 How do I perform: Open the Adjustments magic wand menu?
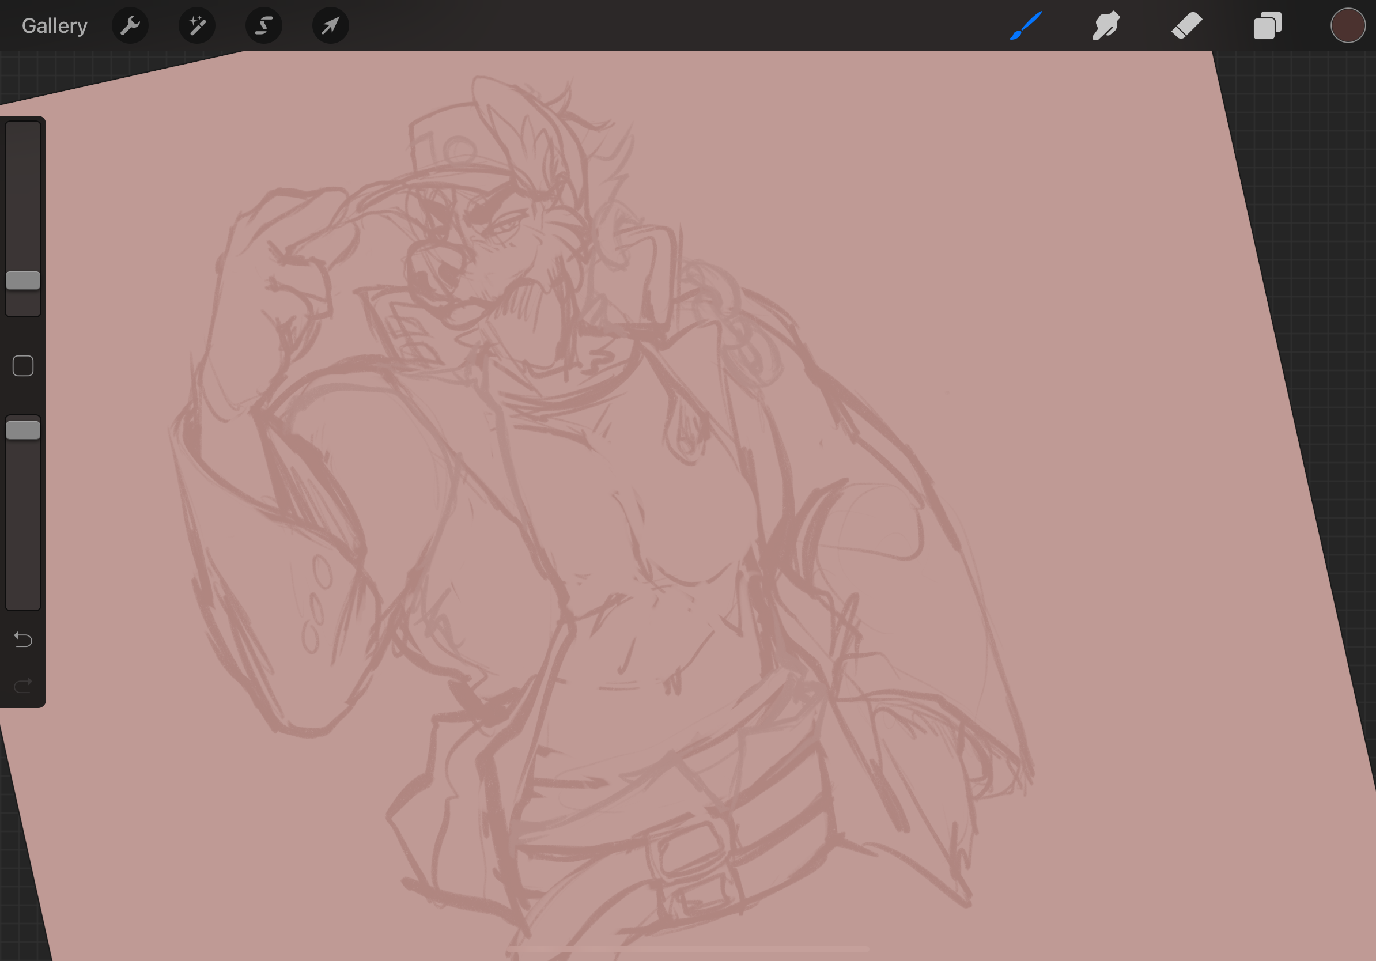(197, 26)
